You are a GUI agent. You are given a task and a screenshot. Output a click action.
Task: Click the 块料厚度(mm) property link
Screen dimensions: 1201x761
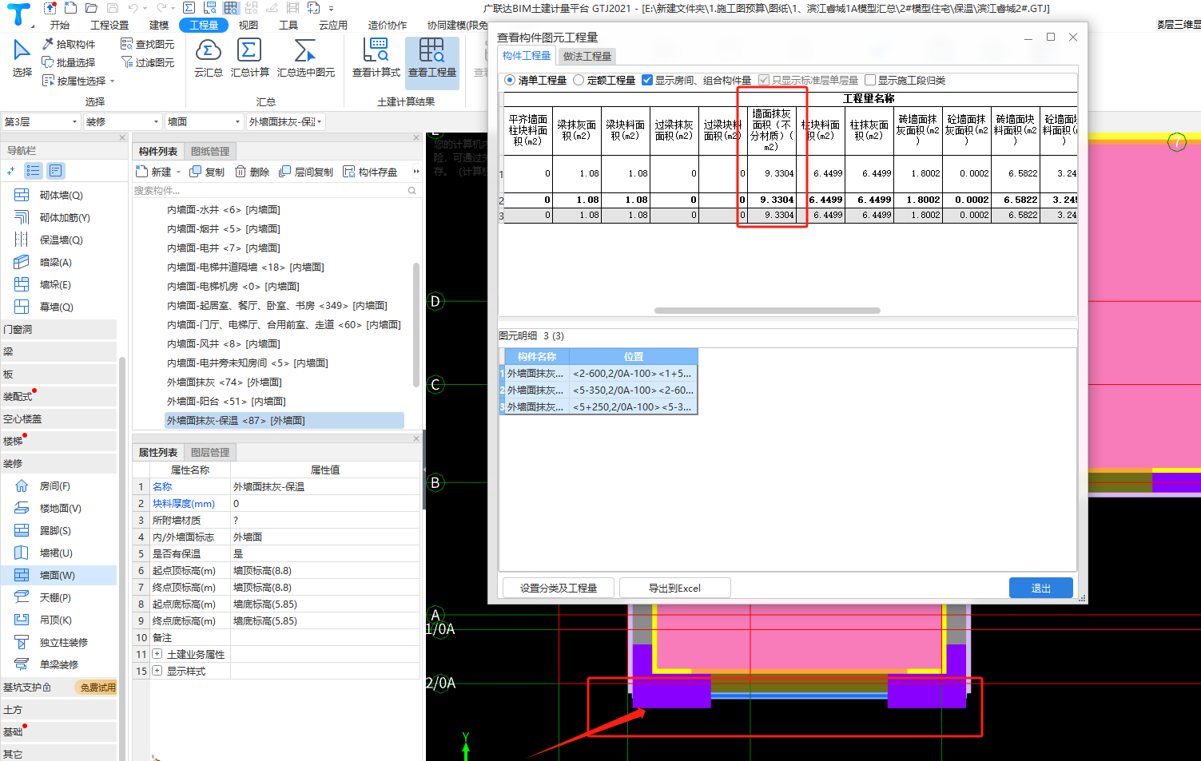184,503
